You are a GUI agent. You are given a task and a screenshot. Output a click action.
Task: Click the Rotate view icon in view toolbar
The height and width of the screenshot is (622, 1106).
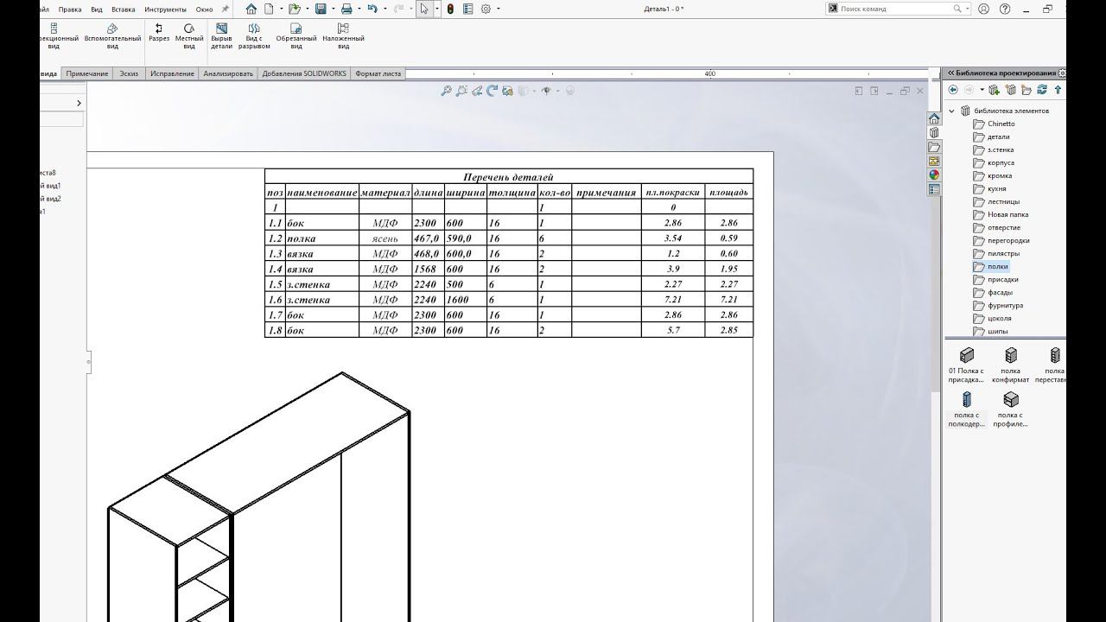pyautogui.click(x=493, y=91)
